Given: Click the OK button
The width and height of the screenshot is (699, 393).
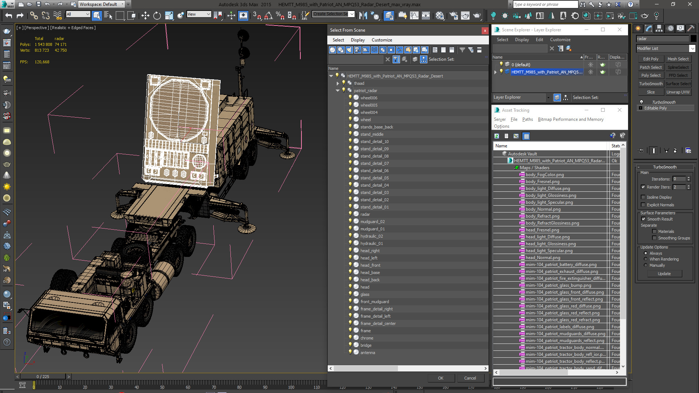Looking at the screenshot, I should pos(441,378).
